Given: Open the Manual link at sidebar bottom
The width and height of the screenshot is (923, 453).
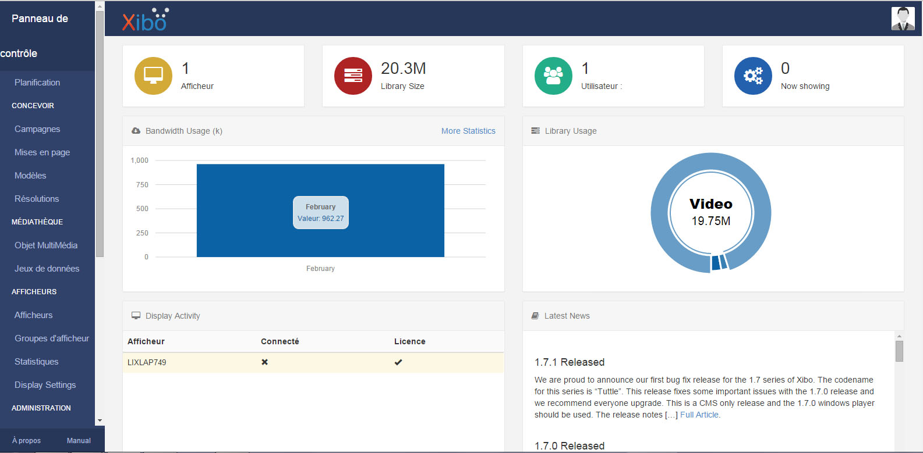Looking at the screenshot, I should [79, 441].
